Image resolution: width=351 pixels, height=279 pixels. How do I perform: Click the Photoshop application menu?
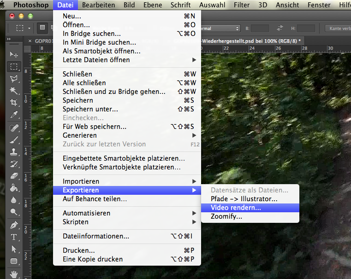(31, 5)
